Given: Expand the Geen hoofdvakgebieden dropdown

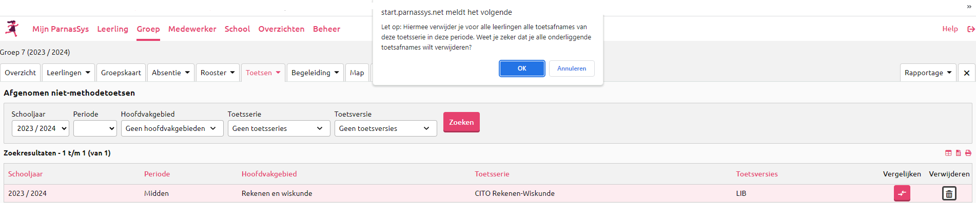Looking at the screenshot, I should [x=172, y=128].
